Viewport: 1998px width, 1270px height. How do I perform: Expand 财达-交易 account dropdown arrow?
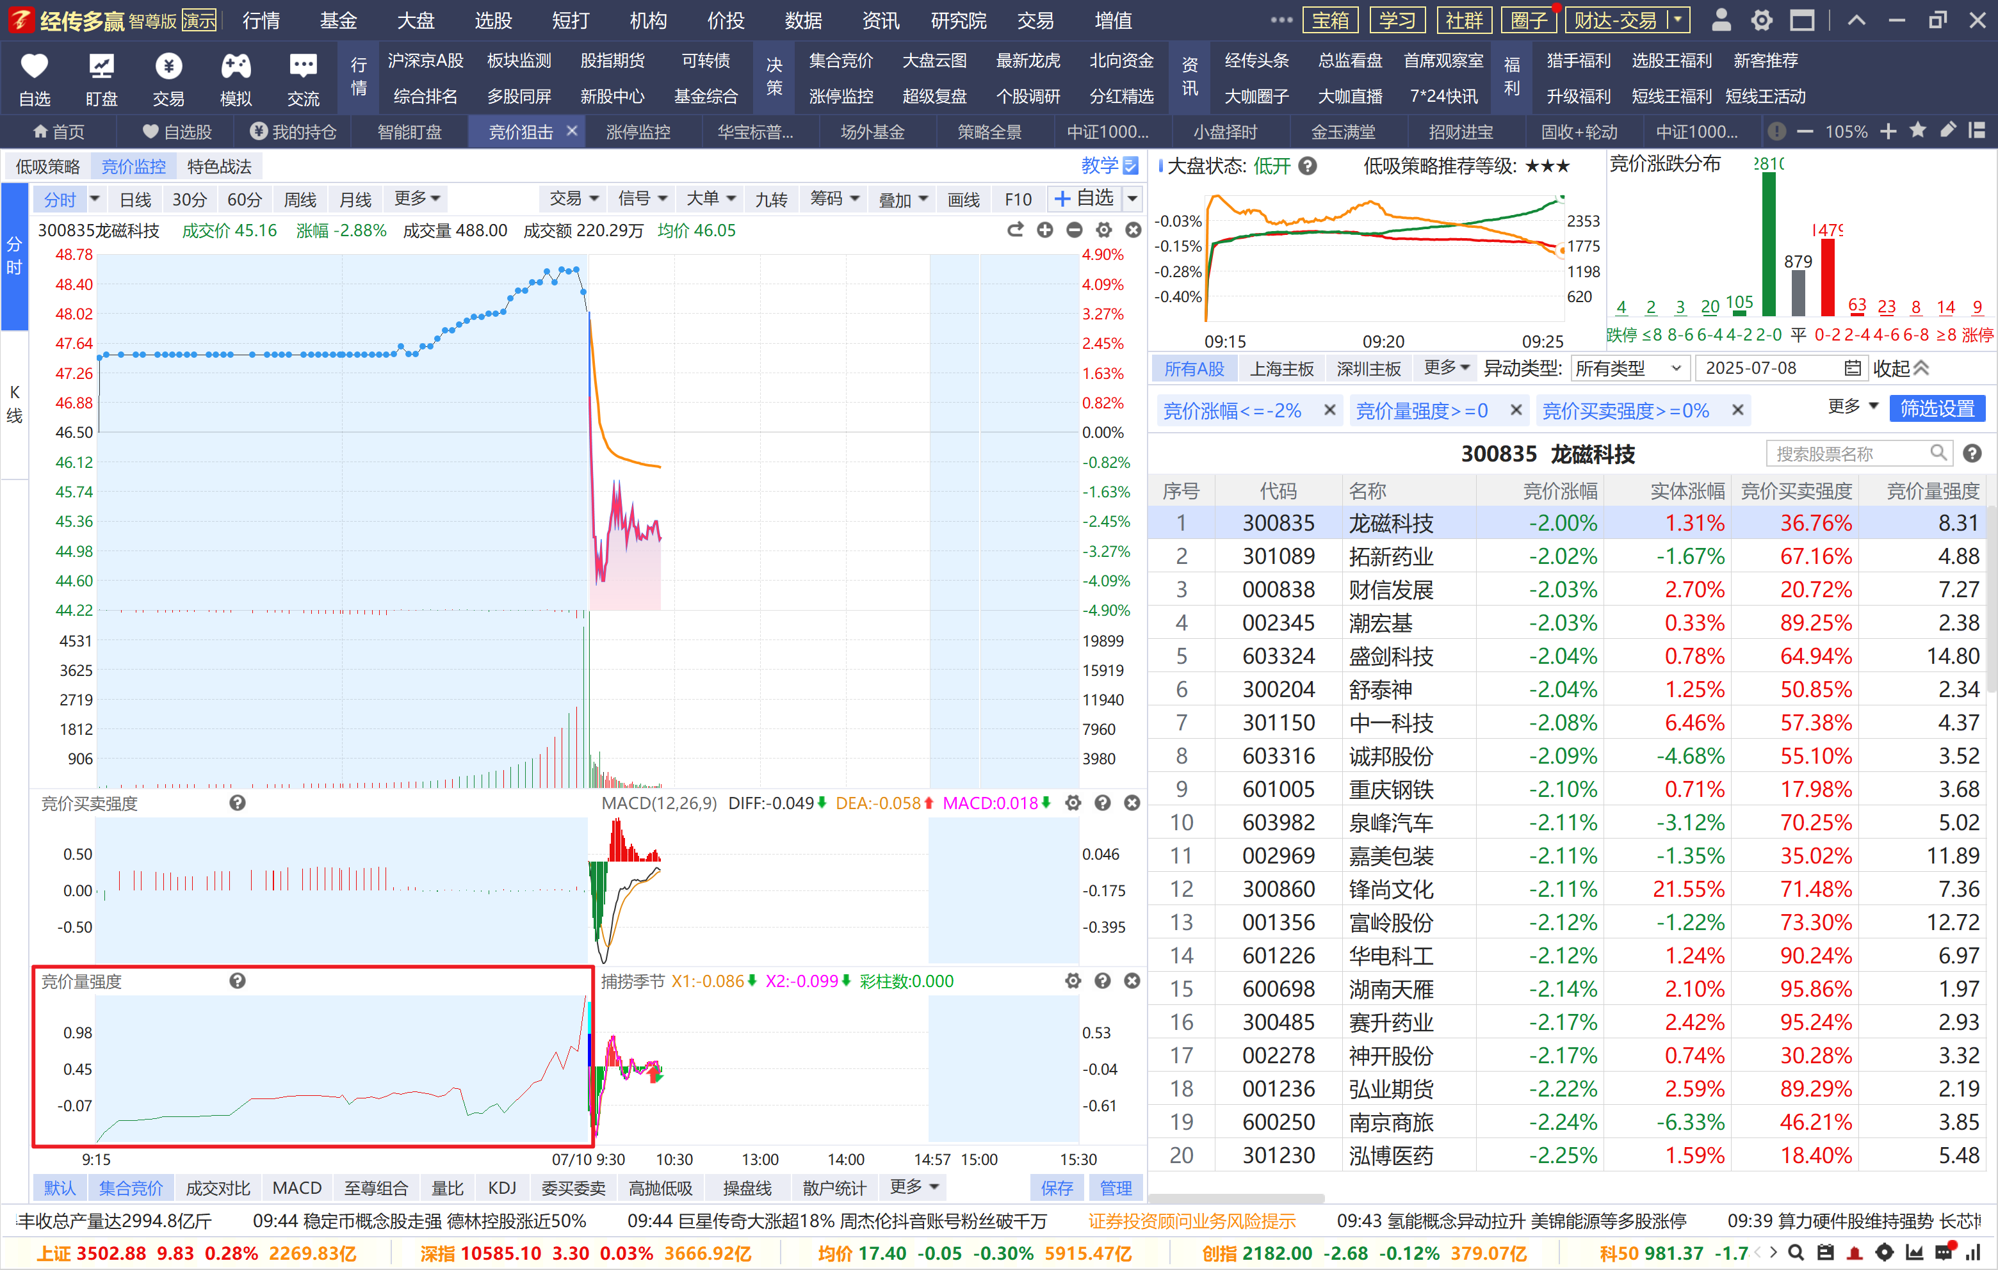[x=1678, y=20]
